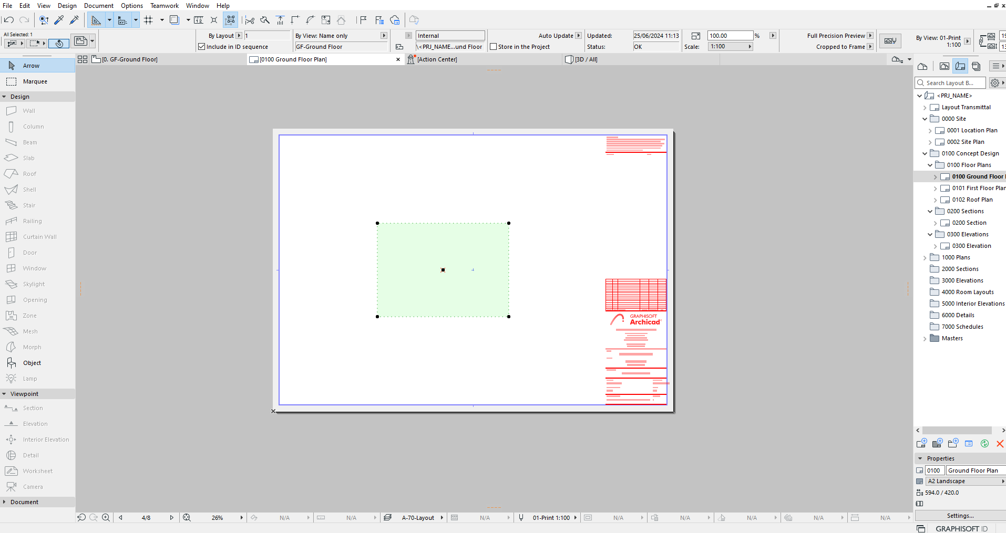Enable Store in the Project
Screen dimensions: 1006x533
tap(494, 46)
